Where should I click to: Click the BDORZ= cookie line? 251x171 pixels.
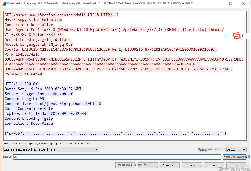pos(118,69)
